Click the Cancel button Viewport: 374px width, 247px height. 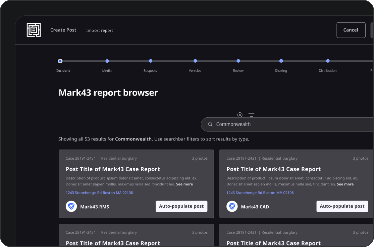point(351,30)
